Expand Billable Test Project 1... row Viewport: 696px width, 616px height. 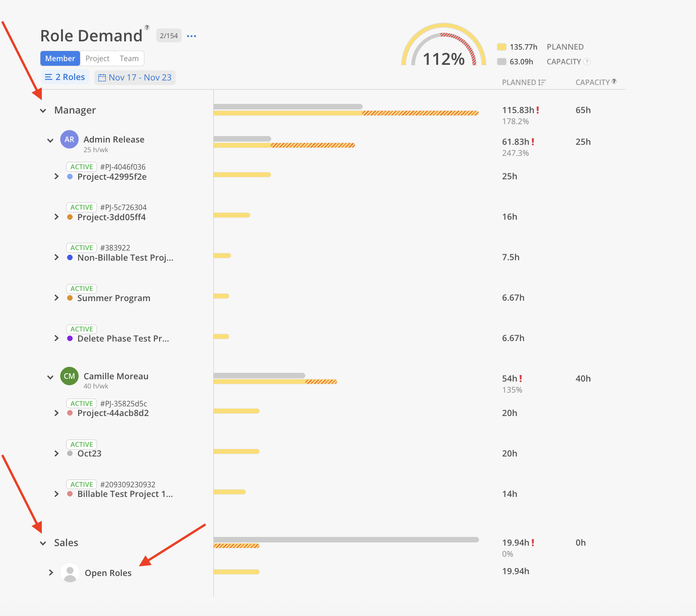[x=57, y=494]
